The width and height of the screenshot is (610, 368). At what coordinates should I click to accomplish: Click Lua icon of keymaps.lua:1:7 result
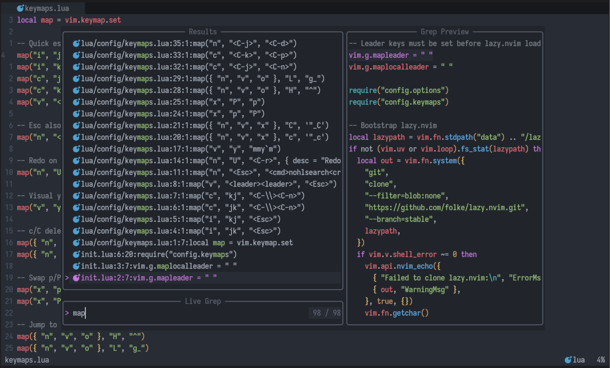76,243
